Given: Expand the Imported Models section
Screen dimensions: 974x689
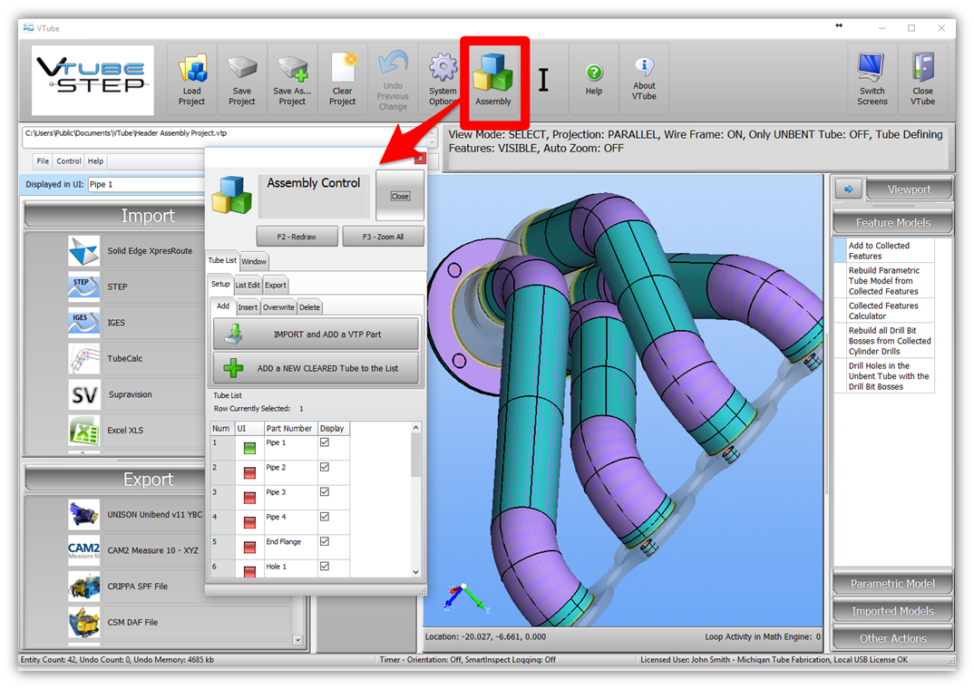Looking at the screenshot, I should click(x=892, y=611).
